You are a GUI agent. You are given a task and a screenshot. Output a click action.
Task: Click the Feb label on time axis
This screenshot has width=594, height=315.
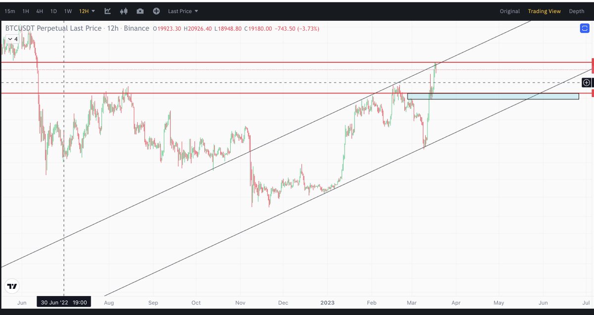coord(372,302)
